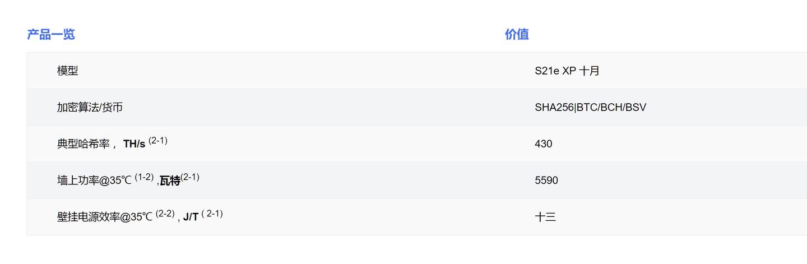Click the 典型哈希率 label text
Viewport: 807px width, 264px height.
pyautogui.click(x=83, y=143)
